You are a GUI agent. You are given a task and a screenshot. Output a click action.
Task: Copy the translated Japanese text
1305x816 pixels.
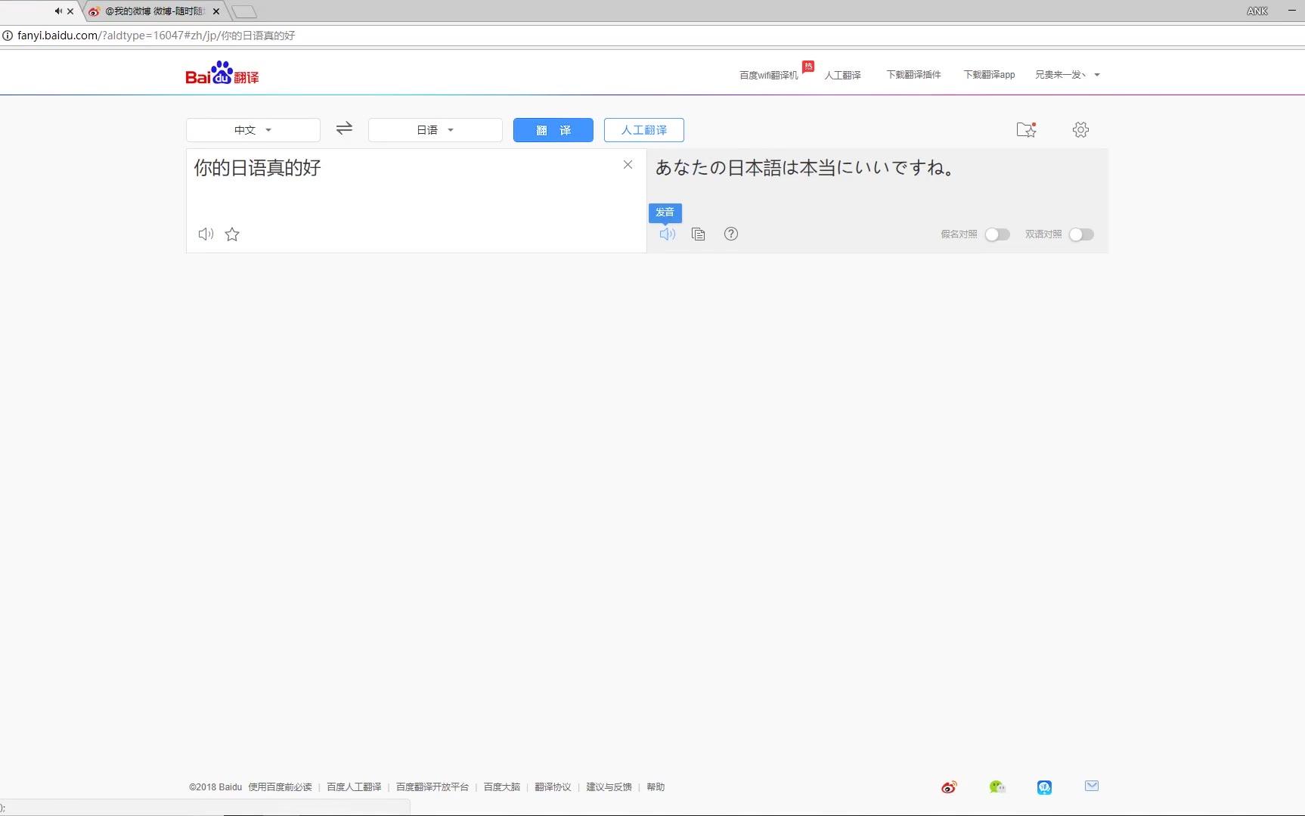coord(699,234)
